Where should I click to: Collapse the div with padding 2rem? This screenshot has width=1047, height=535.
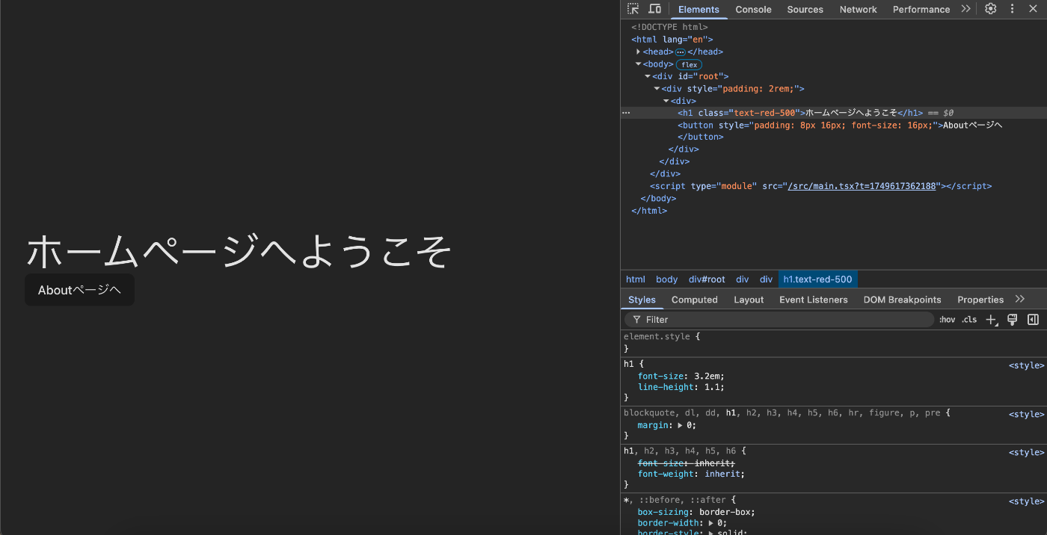coord(657,88)
